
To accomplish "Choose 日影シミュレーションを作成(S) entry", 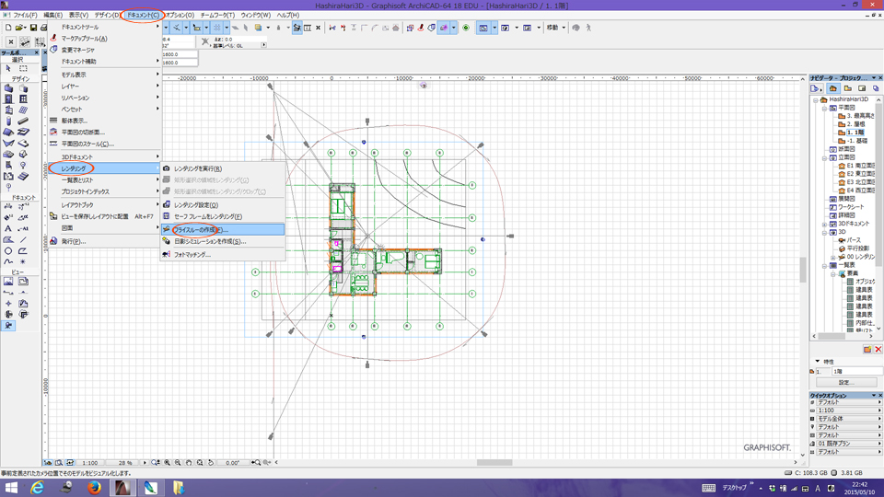I will point(223,241).
